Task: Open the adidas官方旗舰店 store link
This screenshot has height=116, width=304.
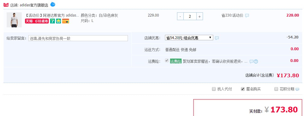Action: tap(34, 5)
